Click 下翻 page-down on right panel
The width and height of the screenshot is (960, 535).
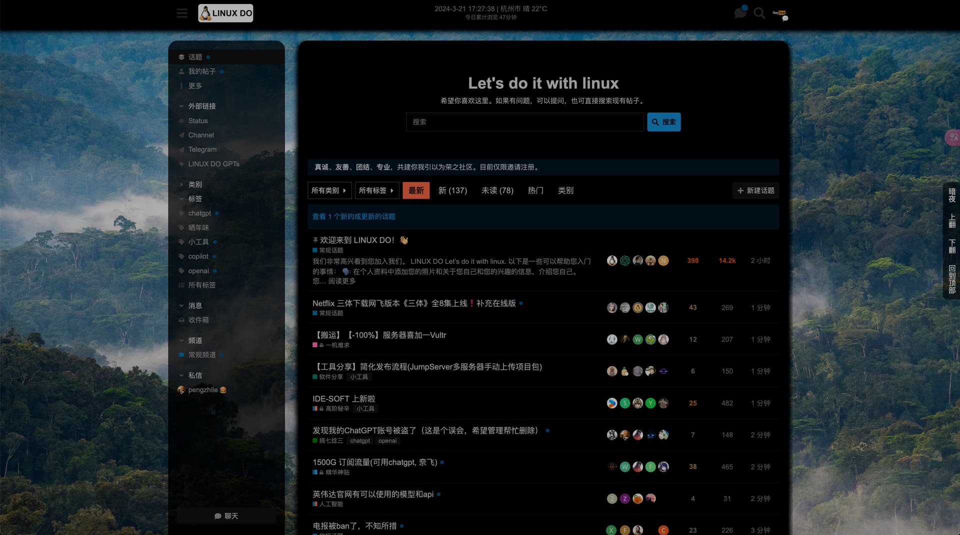click(x=952, y=246)
